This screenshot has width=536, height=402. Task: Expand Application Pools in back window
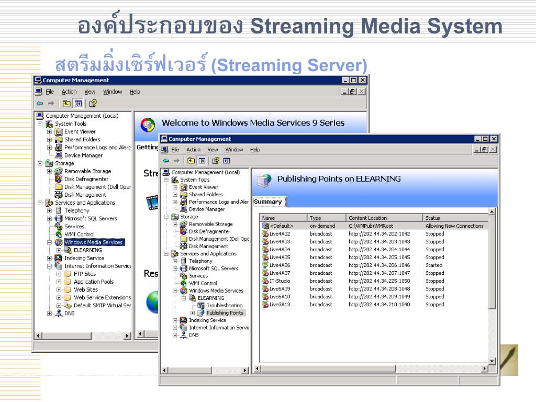click(x=59, y=282)
